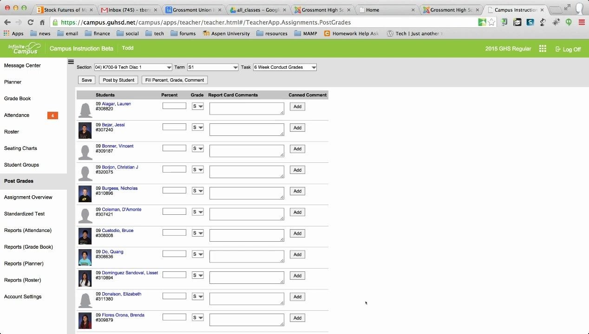This screenshot has height=334, width=589.
Task: Click the Post by Student button
Action: [118, 80]
